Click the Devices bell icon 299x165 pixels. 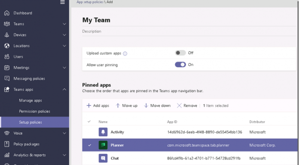(7, 35)
